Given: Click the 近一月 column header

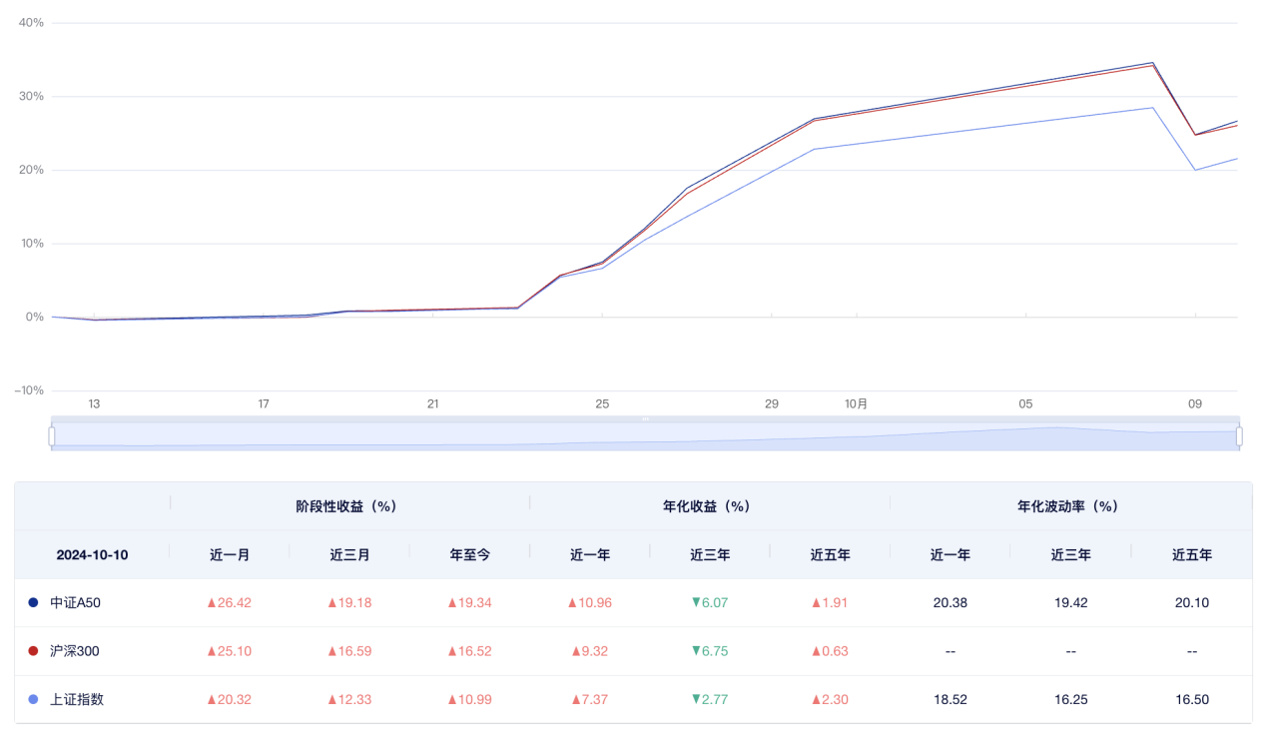Looking at the screenshot, I should coord(231,554).
